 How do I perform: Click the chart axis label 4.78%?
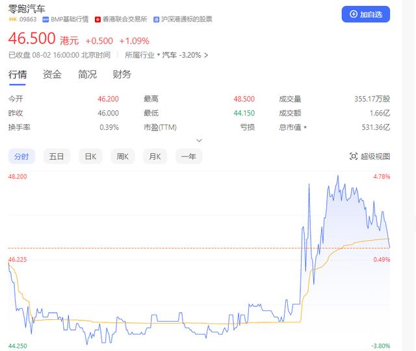tap(382, 176)
